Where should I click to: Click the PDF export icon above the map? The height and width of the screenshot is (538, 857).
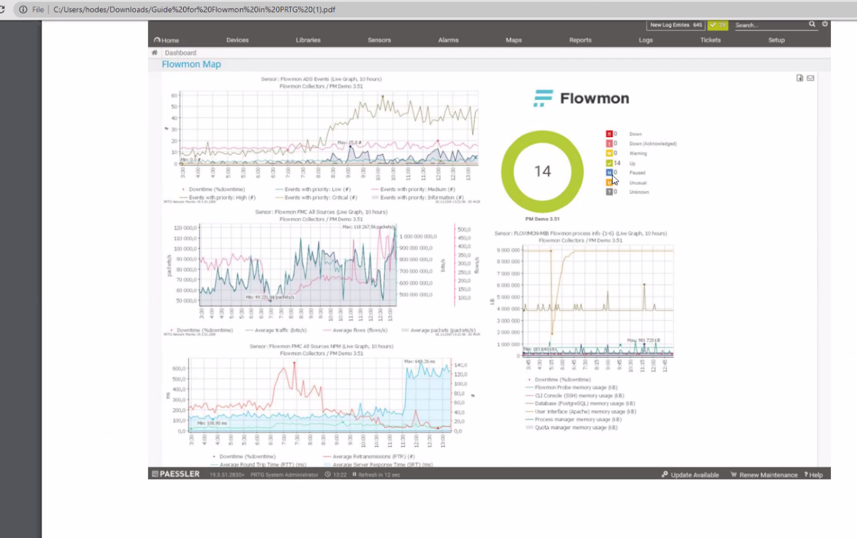(800, 78)
